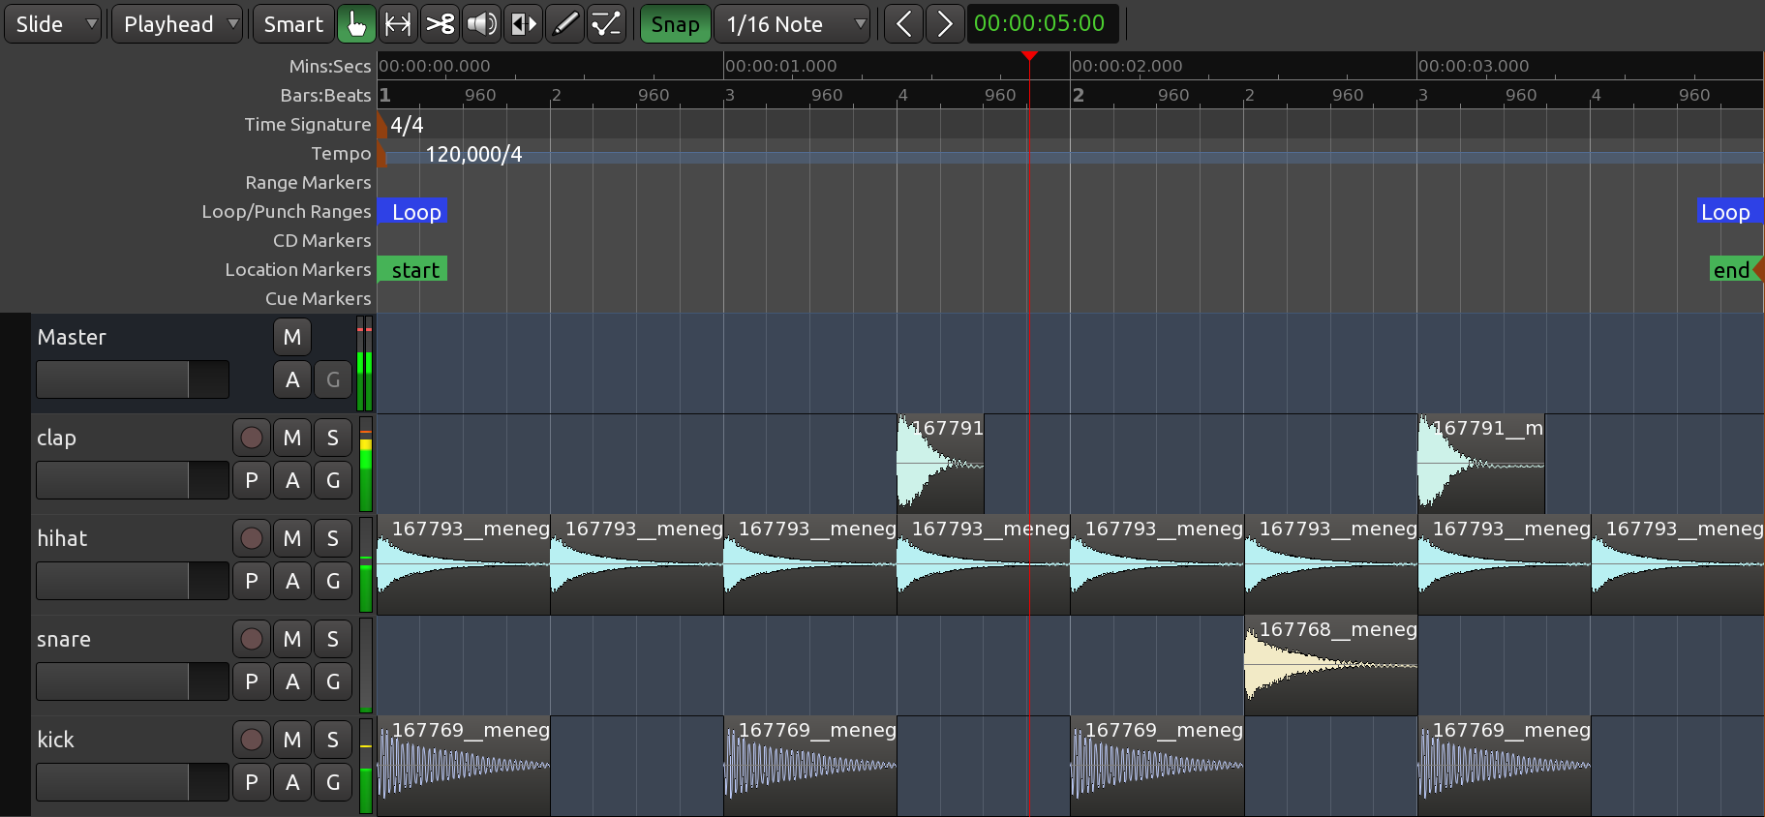Viewport: 1765px width, 817px height.
Task: Click the kick track gain fader
Action: click(x=133, y=782)
